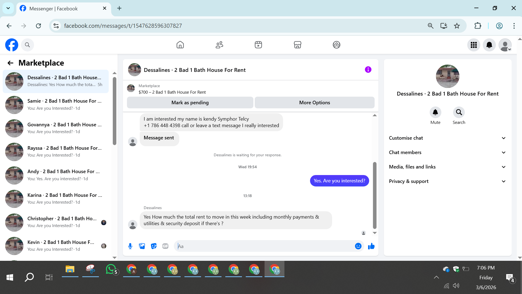Go back from Marketplace chats list
The image size is (522, 294).
click(x=10, y=63)
